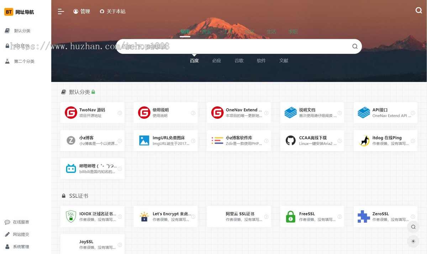Open the TwoNav 源码 title link
Screen dimensions: 427x254
pos(92,110)
